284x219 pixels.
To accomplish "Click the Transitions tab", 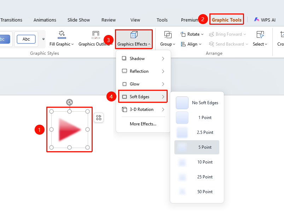I will [x=11, y=20].
